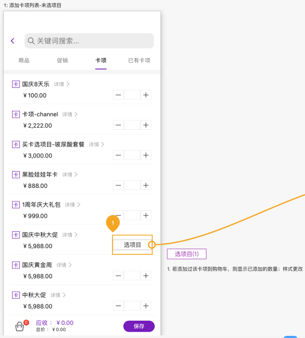Click the 保存 button
This screenshot has width=305, height=338.
[139, 326]
